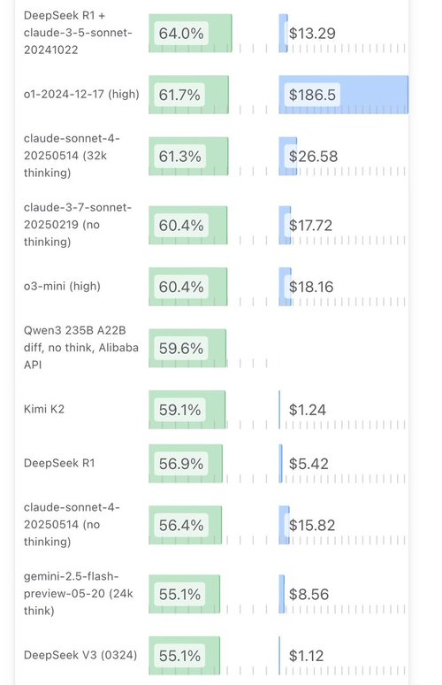Select the 59.1% score bar

tap(187, 410)
